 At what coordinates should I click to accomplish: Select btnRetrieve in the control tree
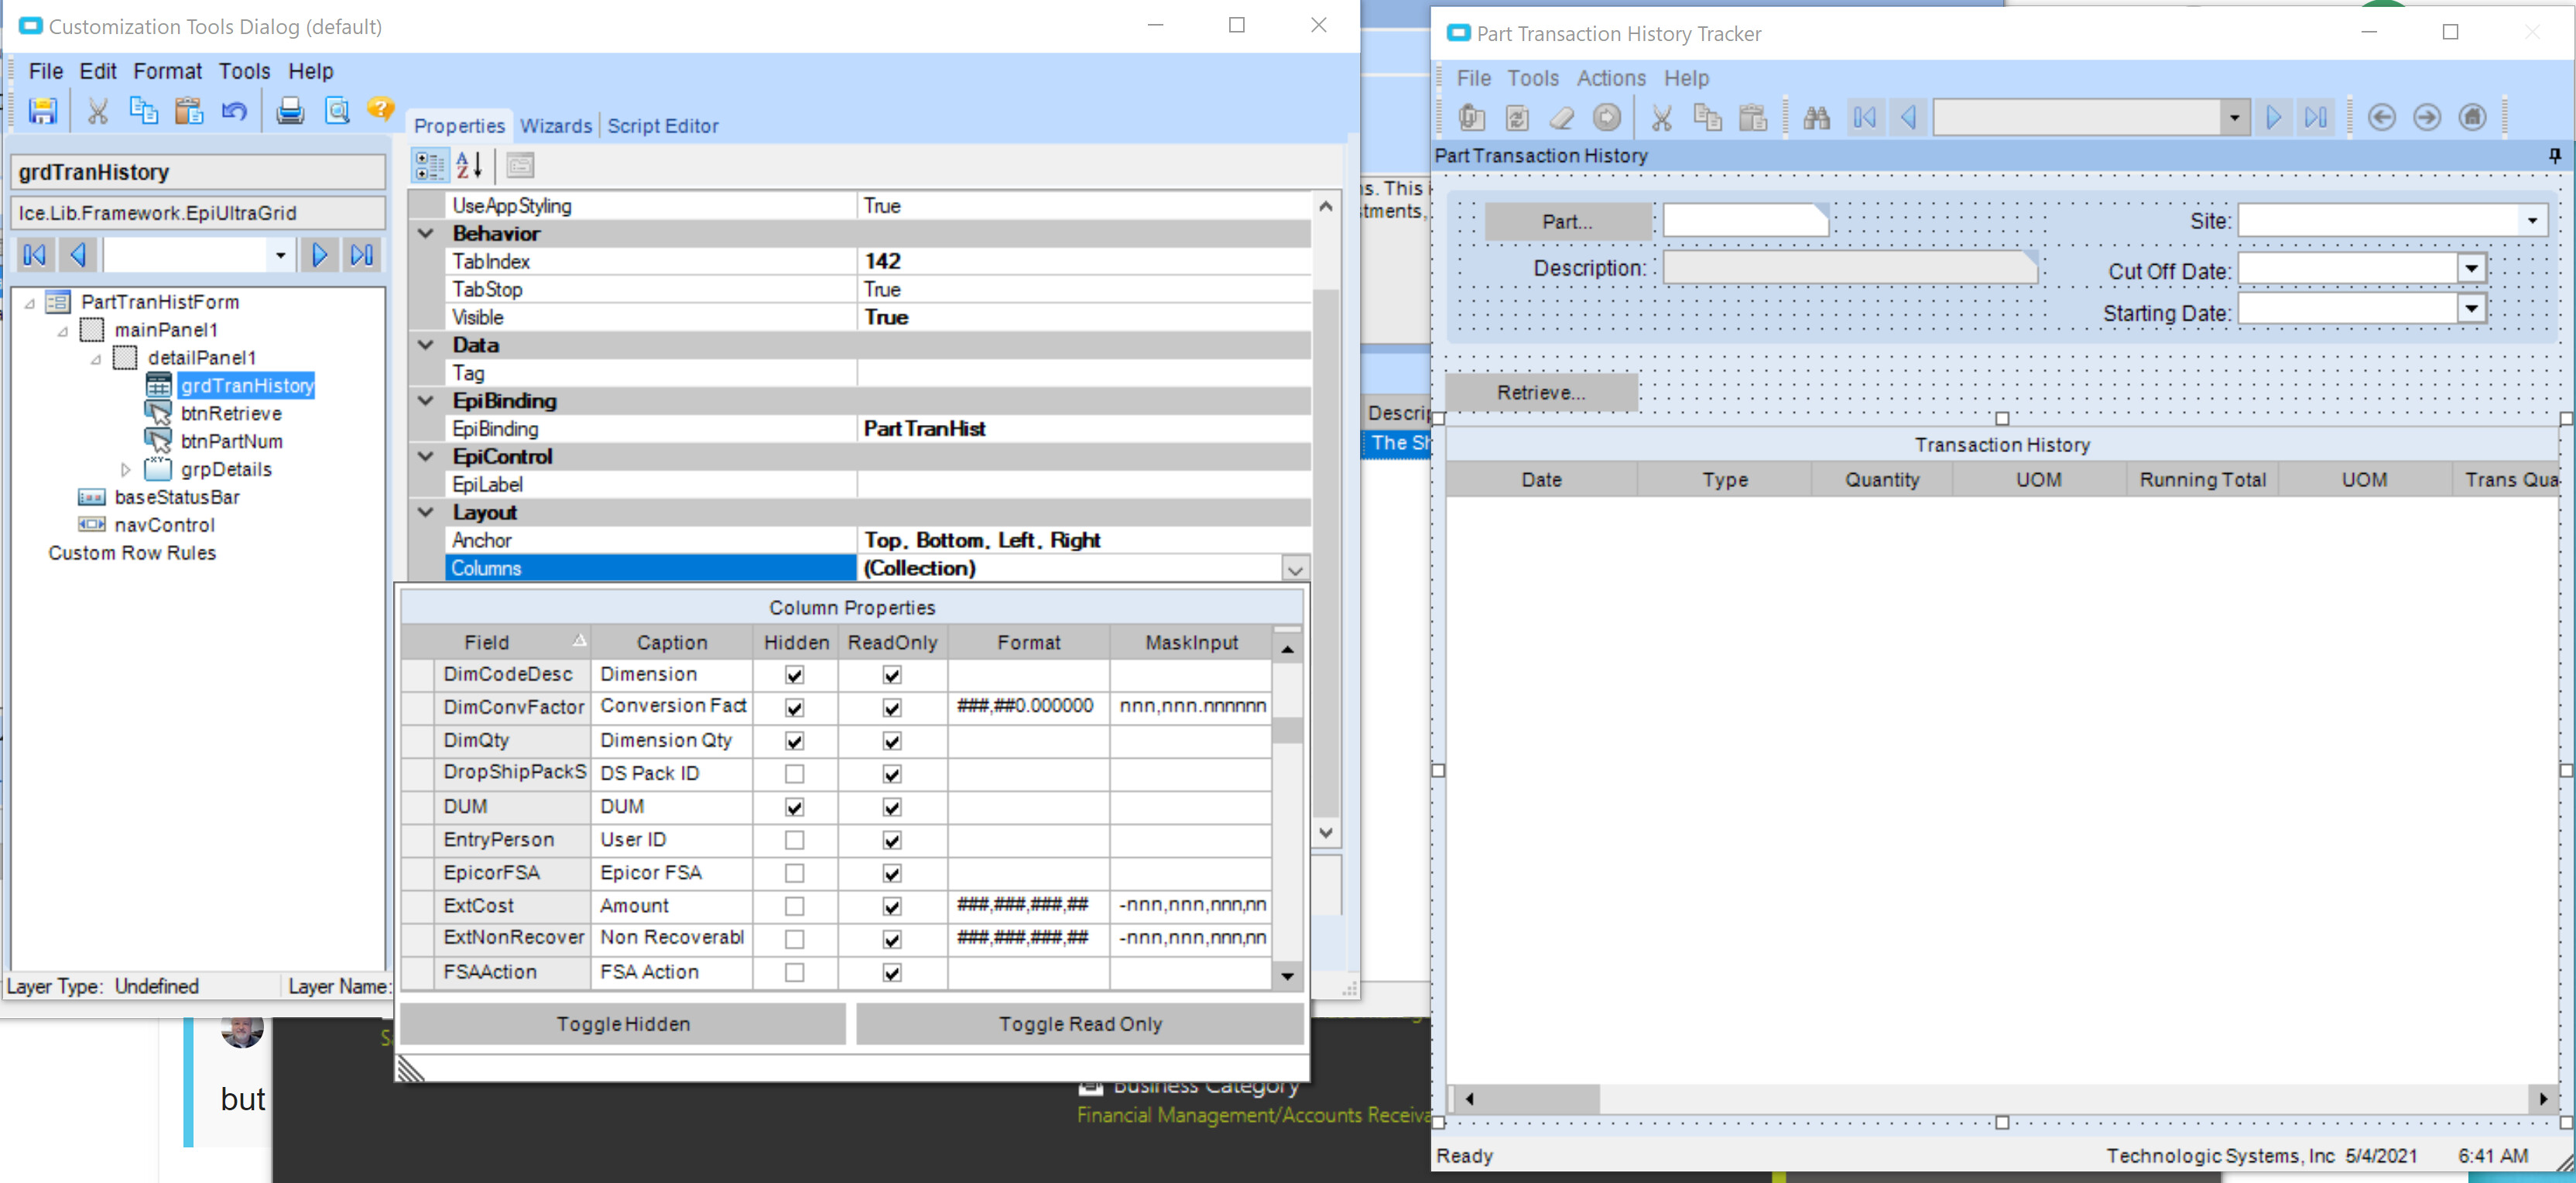pos(231,413)
